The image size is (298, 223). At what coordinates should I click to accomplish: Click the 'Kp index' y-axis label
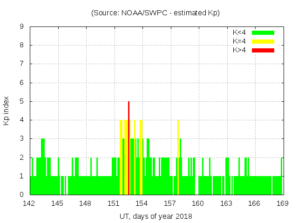click(x=7, y=111)
